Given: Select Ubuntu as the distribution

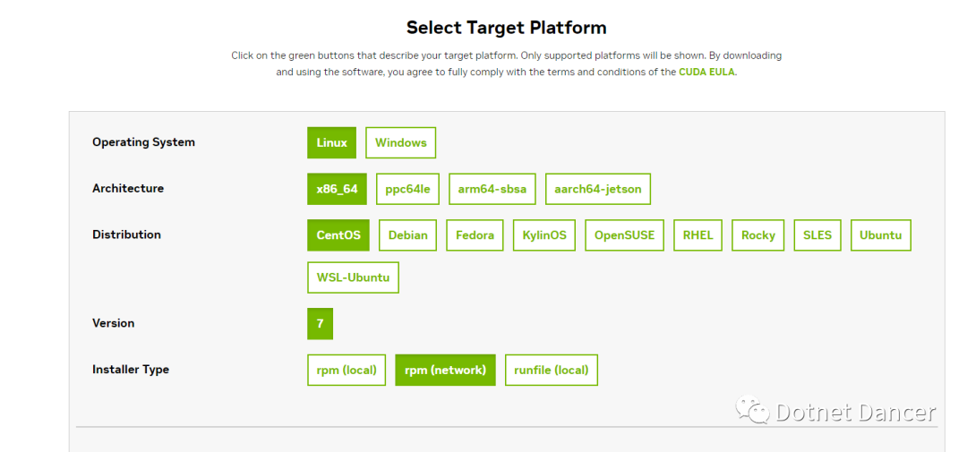Looking at the screenshot, I should pyautogui.click(x=880, y=235).
